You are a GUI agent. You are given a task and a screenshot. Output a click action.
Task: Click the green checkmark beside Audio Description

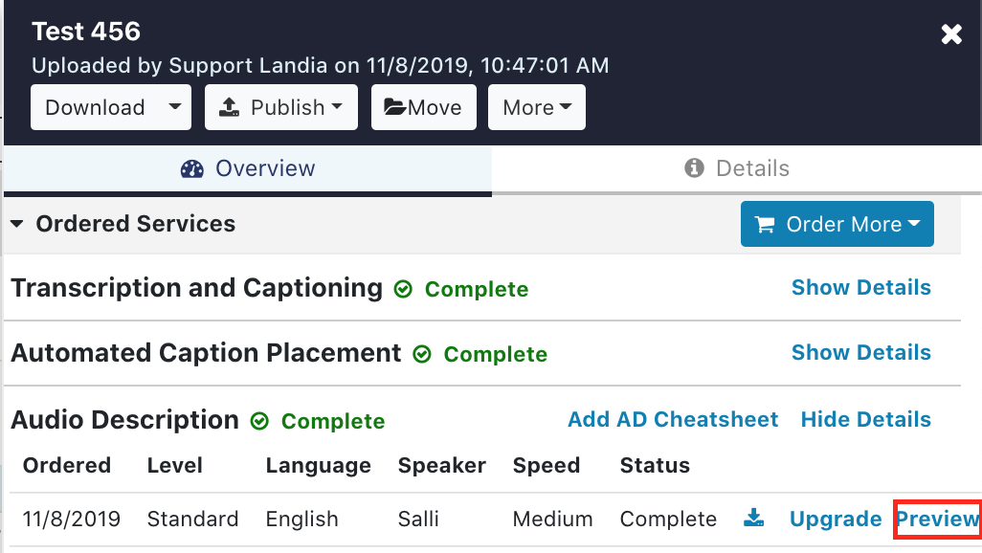[x=258, y=421]
